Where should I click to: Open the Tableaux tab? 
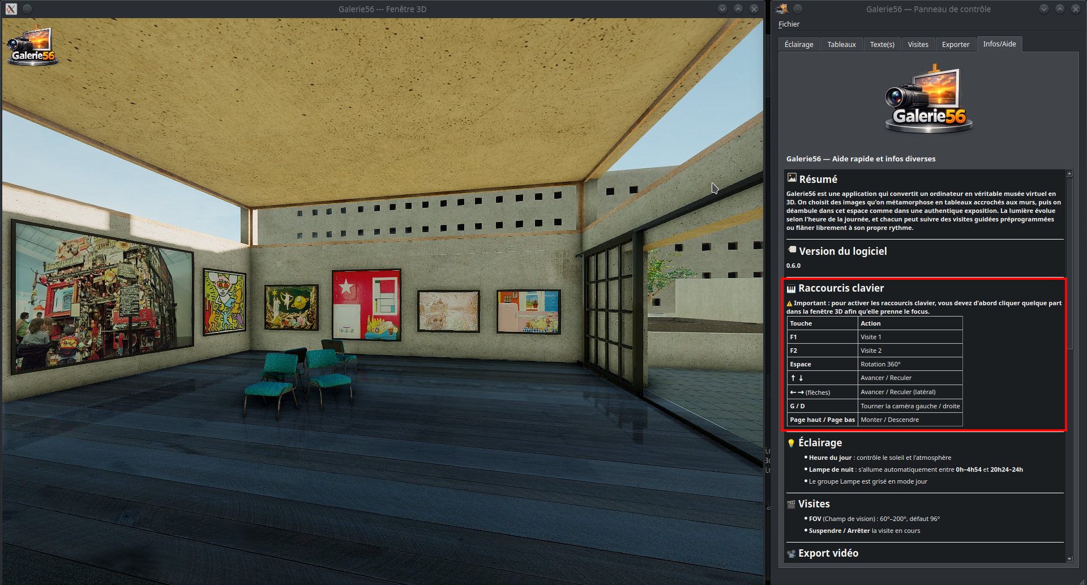(841, 44)
